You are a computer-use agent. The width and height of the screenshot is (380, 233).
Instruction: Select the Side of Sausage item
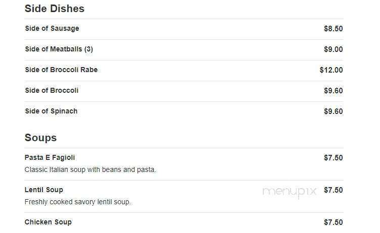(52, 29)
